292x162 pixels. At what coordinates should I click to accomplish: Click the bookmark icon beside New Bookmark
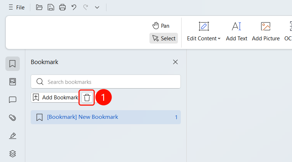39,117
